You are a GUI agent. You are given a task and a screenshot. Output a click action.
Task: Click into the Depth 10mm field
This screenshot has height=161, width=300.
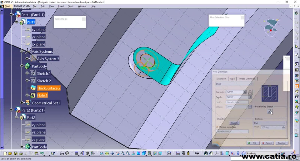tap(237, 97)
